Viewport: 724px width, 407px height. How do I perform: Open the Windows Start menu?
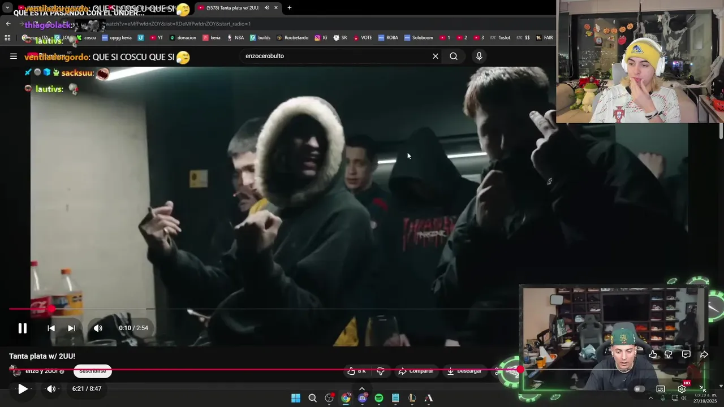coord(296,398)
